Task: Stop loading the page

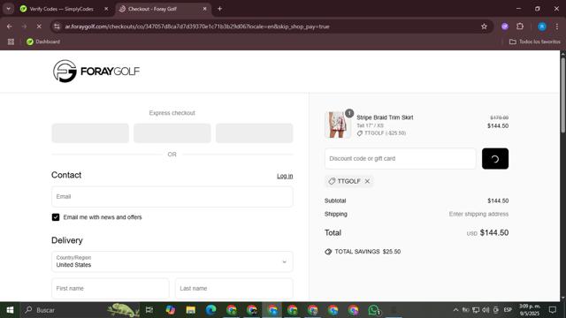Action: tap(39, 26)
